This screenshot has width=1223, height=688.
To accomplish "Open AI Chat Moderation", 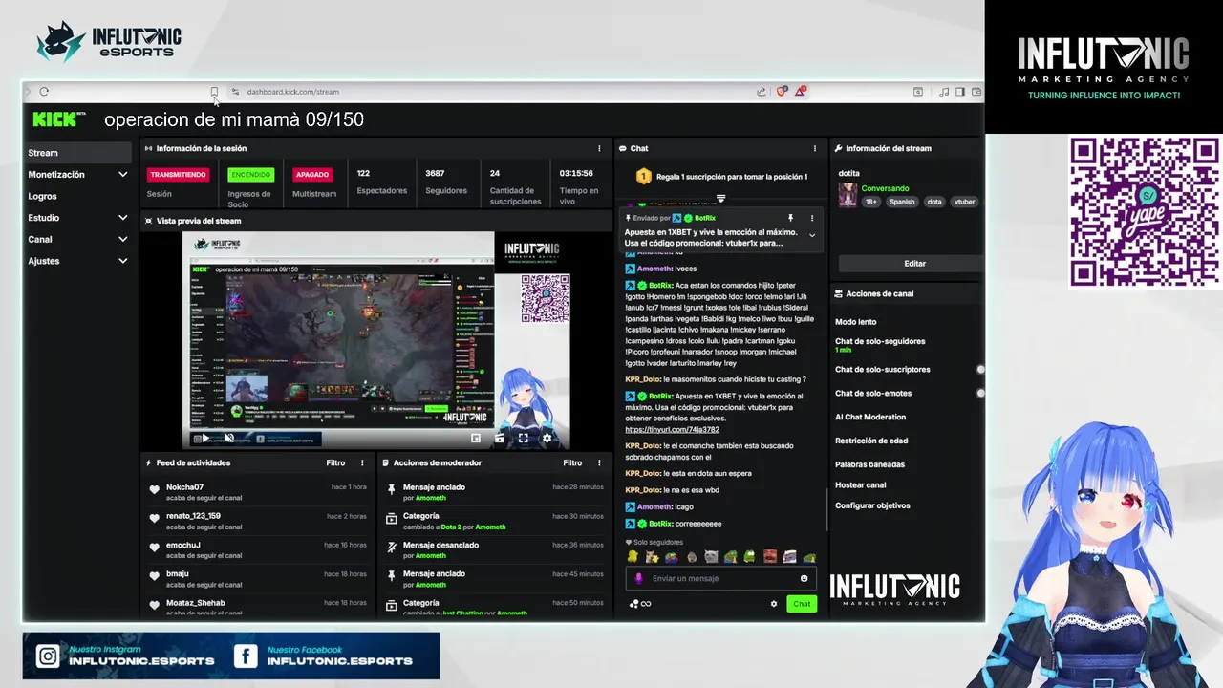I will 870,417.
